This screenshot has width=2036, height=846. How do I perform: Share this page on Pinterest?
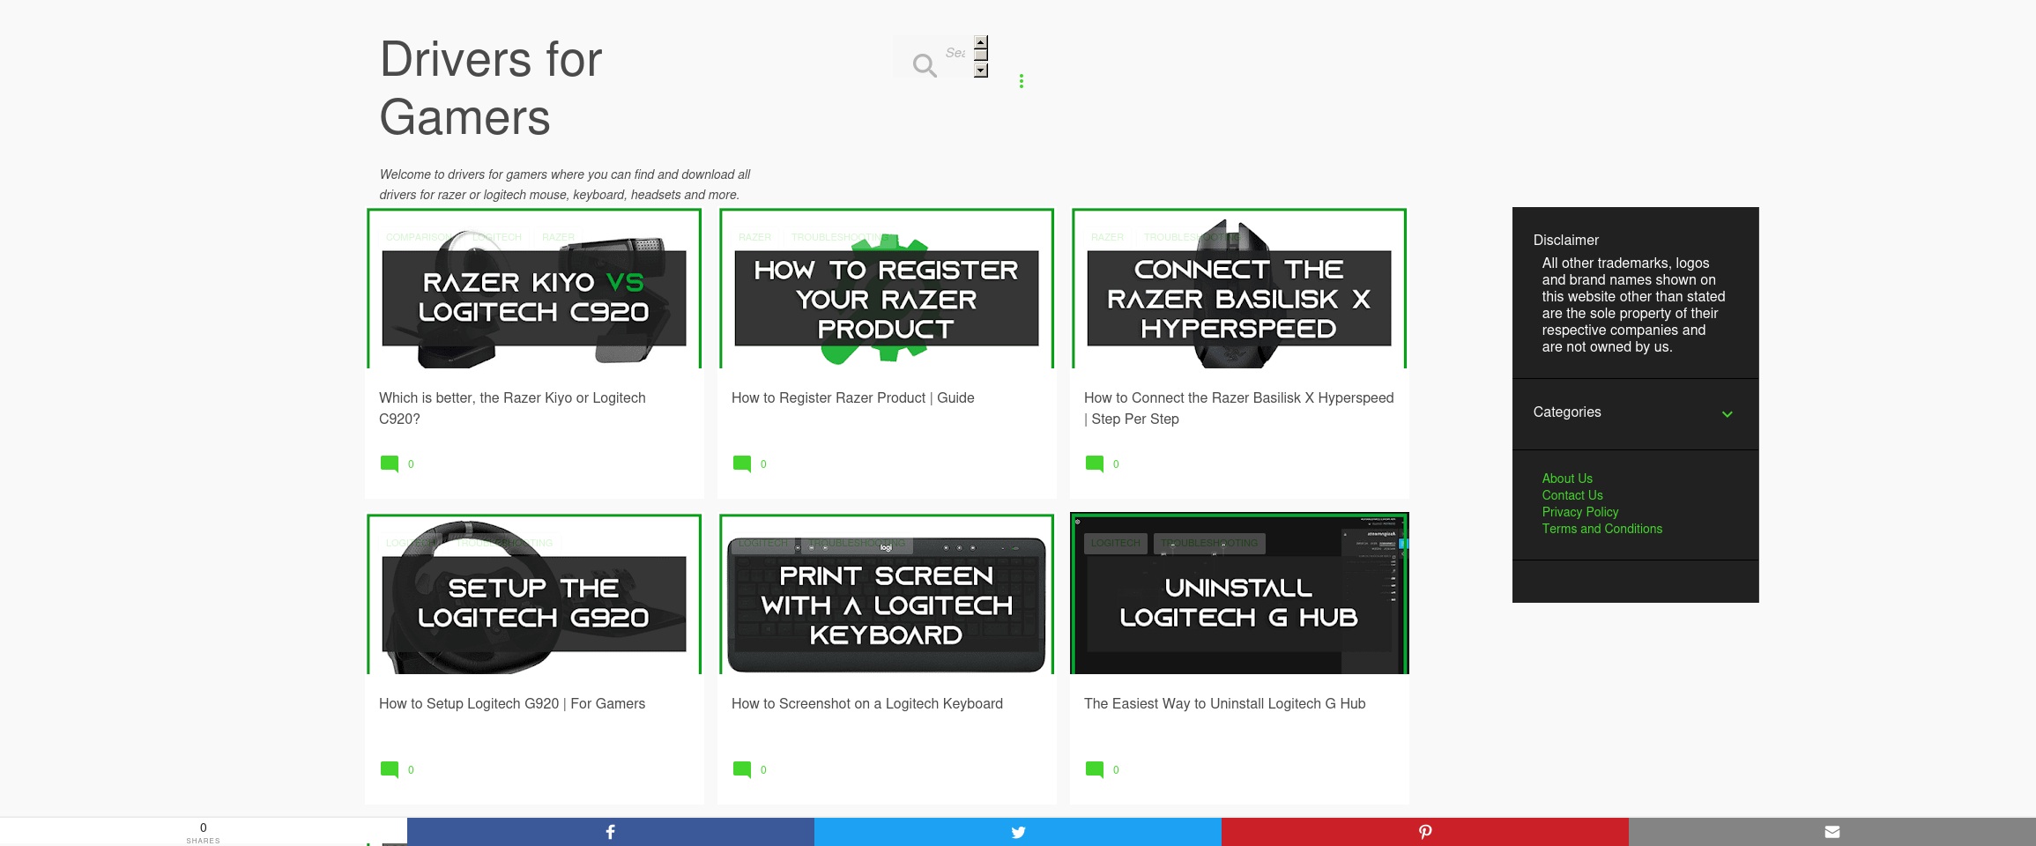tap(1425, 832)
